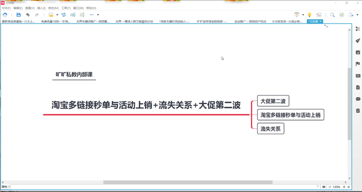Open the Home dashboard icon
This screenshot has height=192, width=362.
click(x=5, y=15)
